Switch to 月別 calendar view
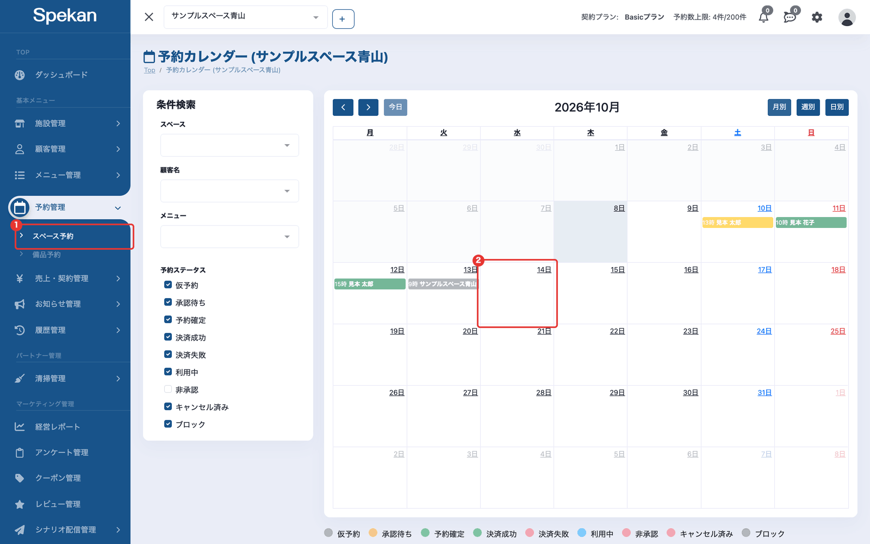870x544 pixels. pos(779,107)
